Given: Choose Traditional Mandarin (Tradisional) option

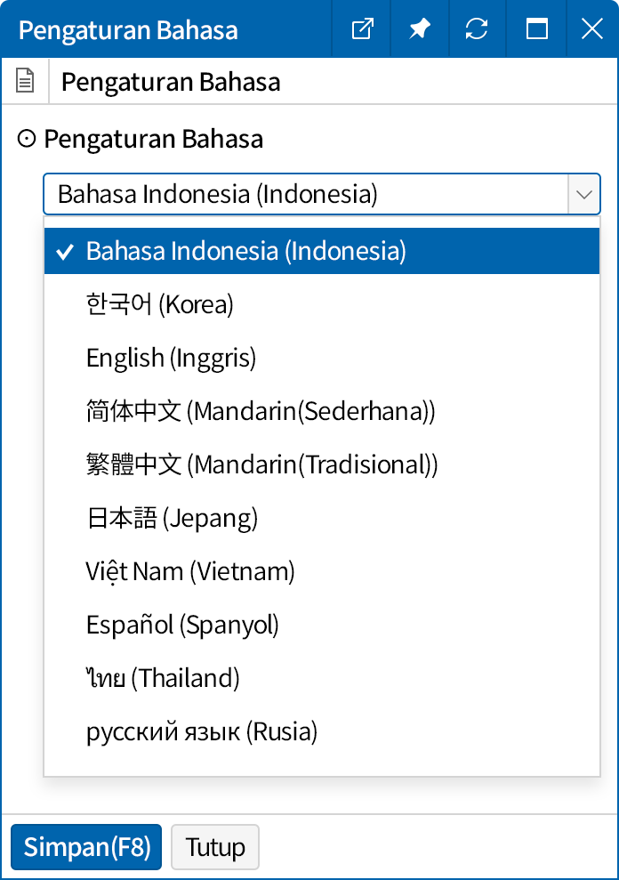Looking at the screenshot, I should pyautogui.click(x=262, y=464).
